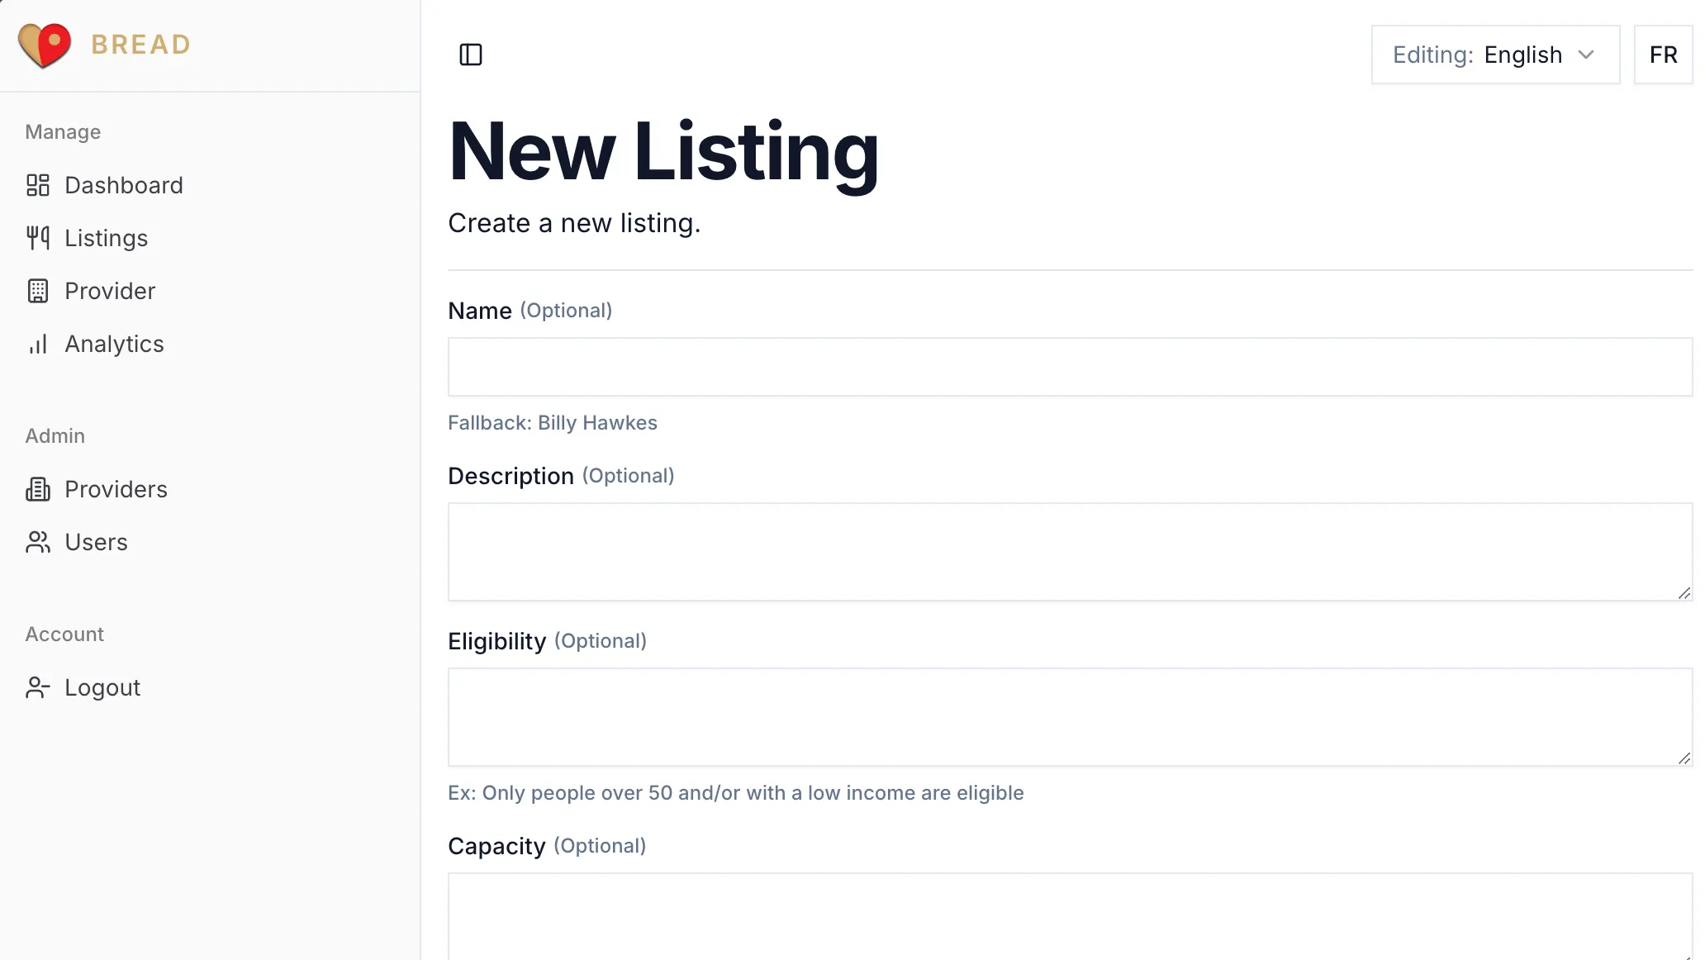Click the Listings utensils icon
This screenshot has width=1705, height=960.
(x=38, y=238)
